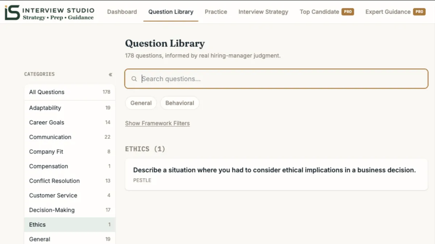The height and width of the screenshot is (244, 435).
Task: Select the Communication category
Action: (70, 137)
